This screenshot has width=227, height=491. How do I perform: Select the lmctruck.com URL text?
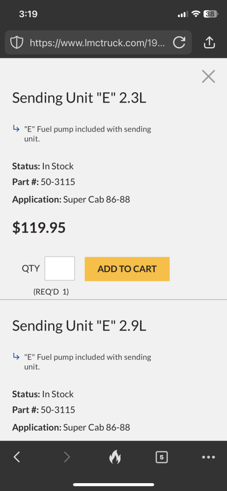(x=97, y=43)
